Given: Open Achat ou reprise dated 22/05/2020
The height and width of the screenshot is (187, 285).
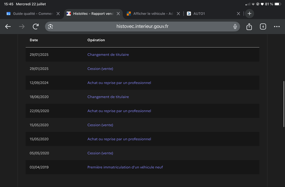Looking at the screenshot, I should (119, 111).
